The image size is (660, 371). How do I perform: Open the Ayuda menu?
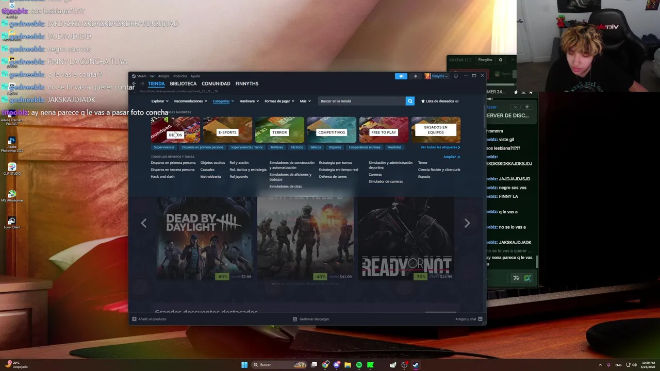pos(195,76)
